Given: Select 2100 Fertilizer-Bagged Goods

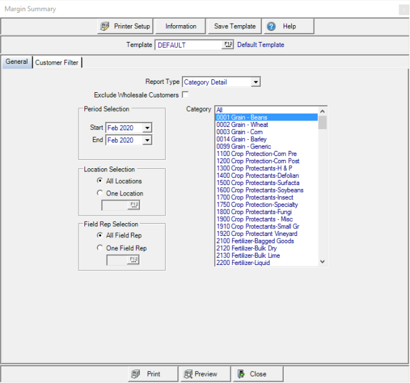Looking at the screenshot, I should [266, 241].
